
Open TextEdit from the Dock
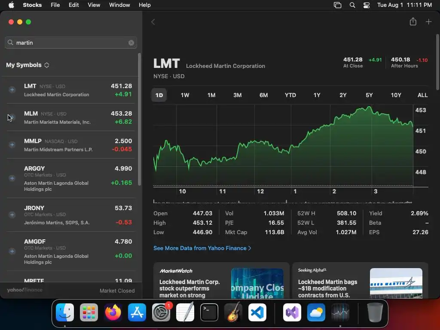coord(185,312)
